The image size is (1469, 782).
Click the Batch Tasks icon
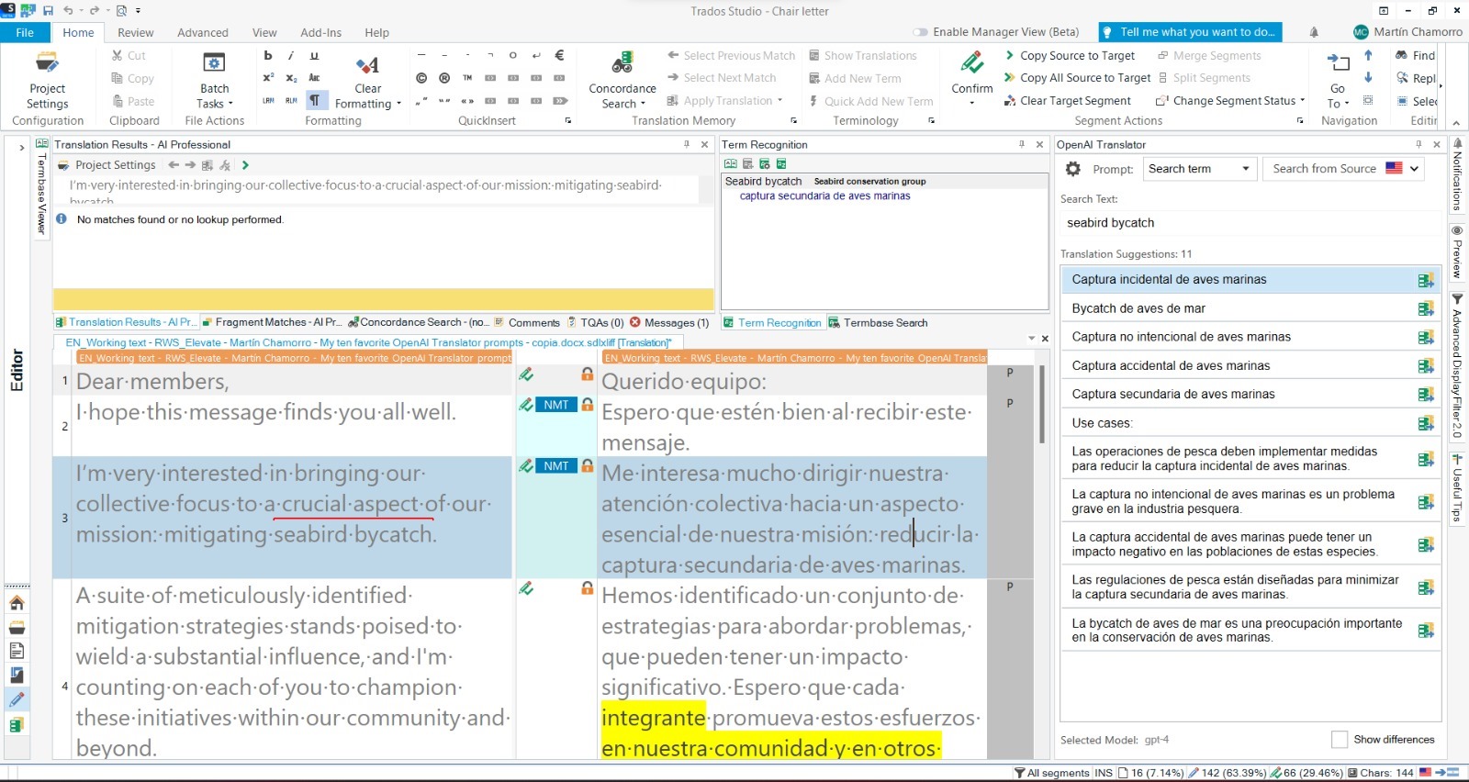214,64
